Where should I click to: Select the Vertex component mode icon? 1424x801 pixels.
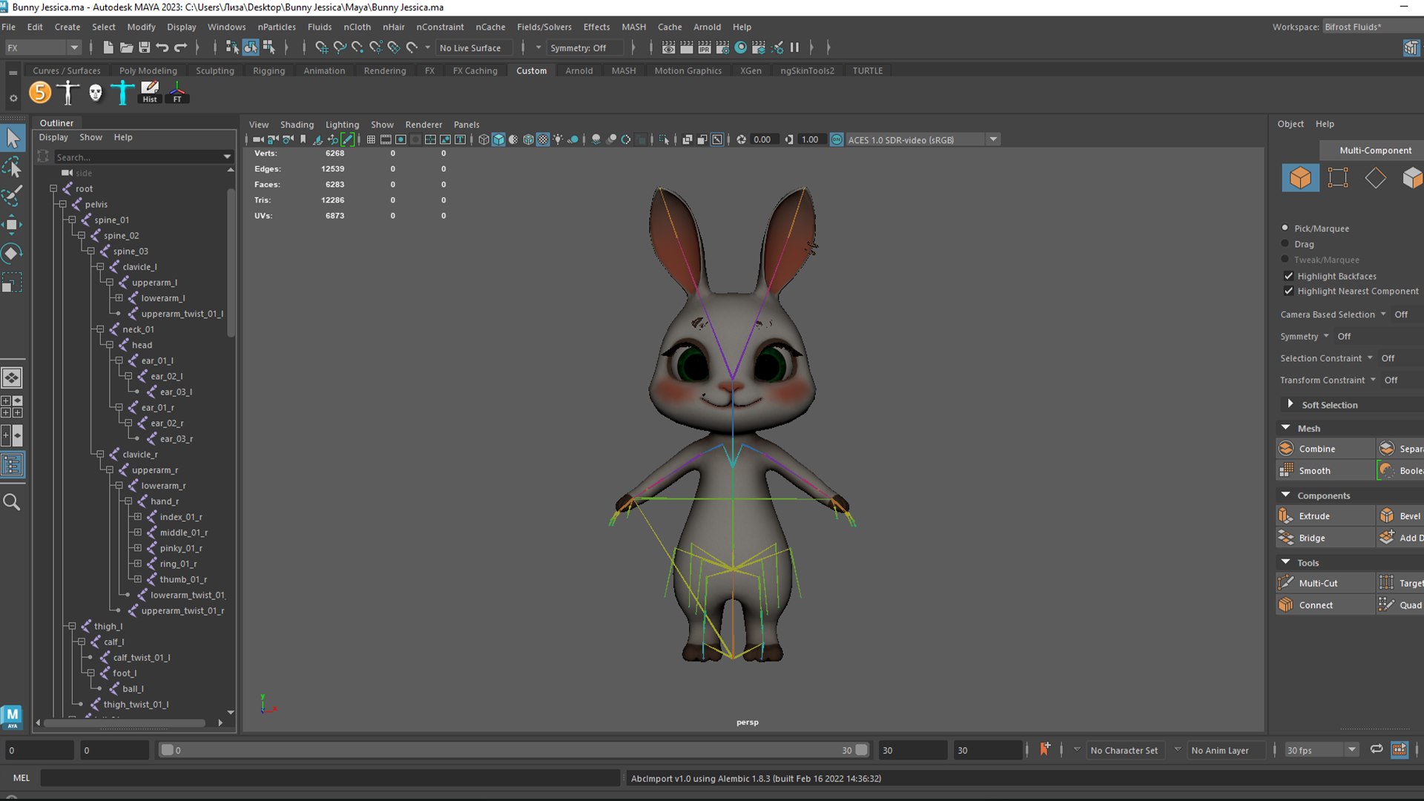point(1338,178)
